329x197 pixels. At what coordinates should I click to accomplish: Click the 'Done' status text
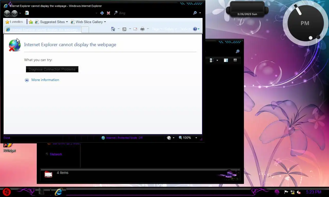pos(7,138)
